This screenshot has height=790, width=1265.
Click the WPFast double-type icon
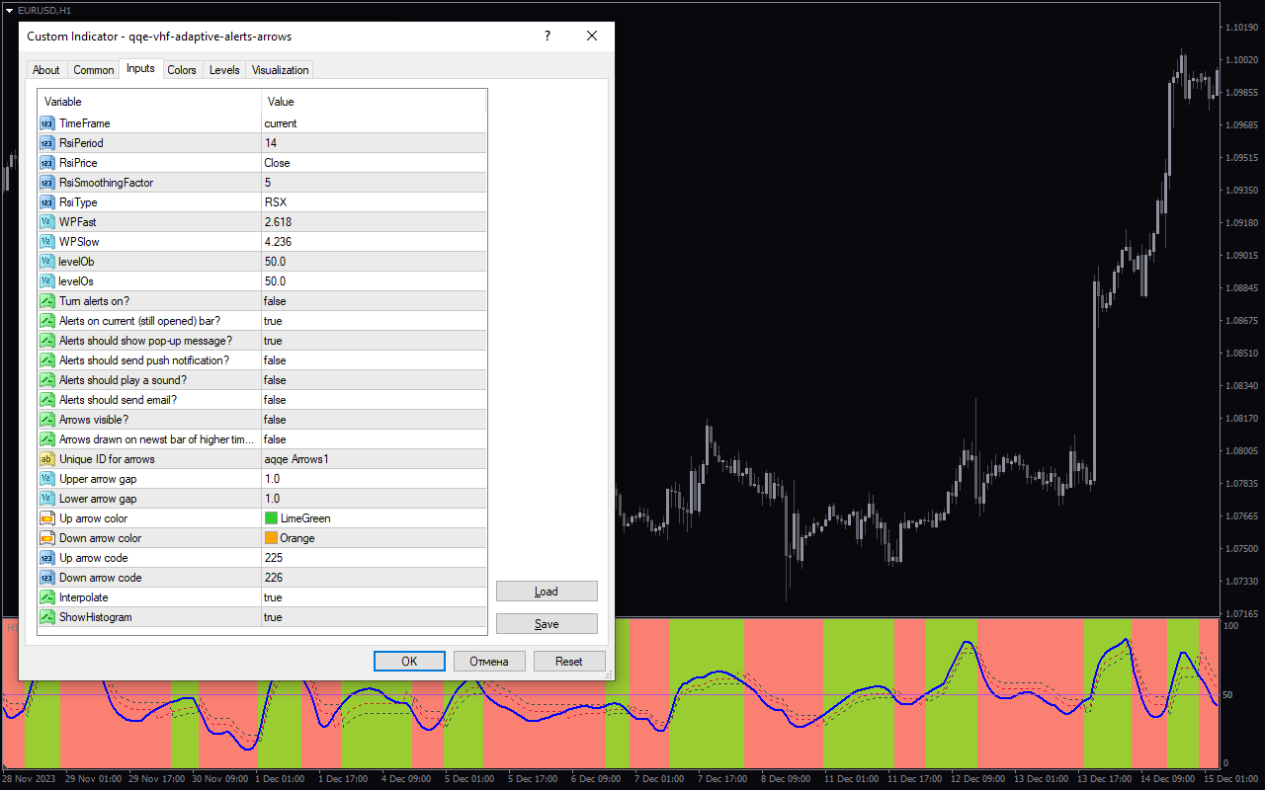pos(47,222)
